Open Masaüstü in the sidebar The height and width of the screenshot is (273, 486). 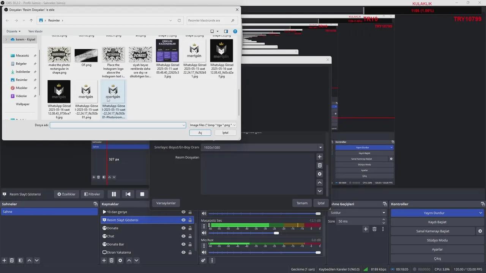22,55
